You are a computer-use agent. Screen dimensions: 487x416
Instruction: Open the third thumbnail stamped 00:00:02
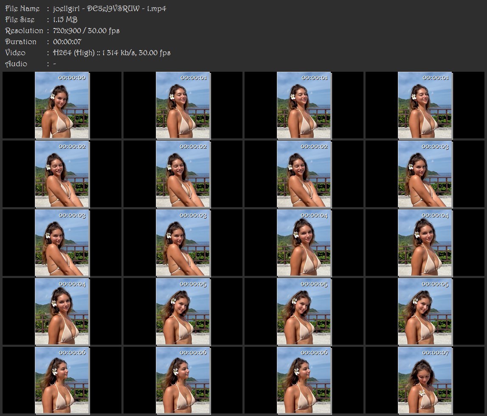(x=304, y=174)
